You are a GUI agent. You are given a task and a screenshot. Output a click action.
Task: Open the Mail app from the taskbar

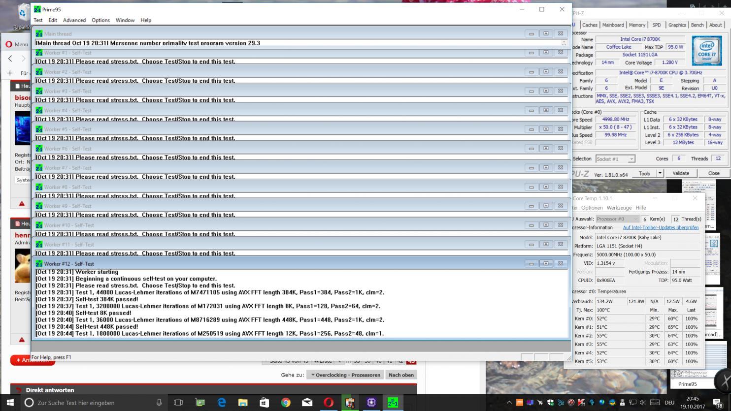point(307,403)
